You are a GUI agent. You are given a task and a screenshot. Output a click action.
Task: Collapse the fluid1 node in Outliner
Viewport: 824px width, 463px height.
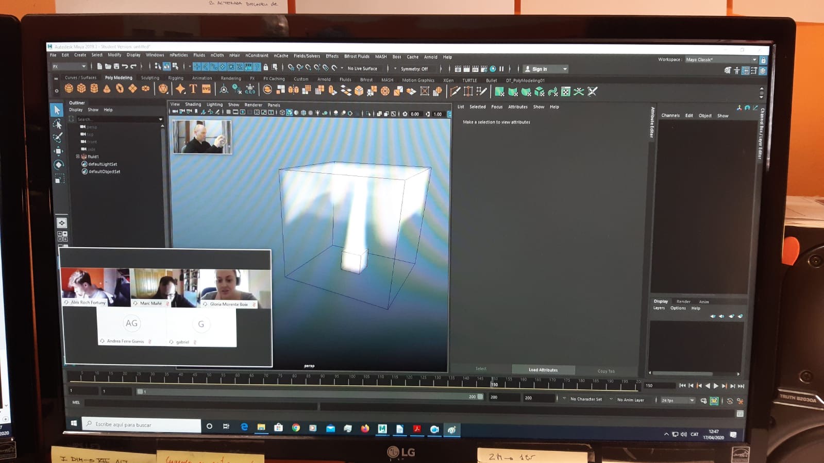pos(78,157)
